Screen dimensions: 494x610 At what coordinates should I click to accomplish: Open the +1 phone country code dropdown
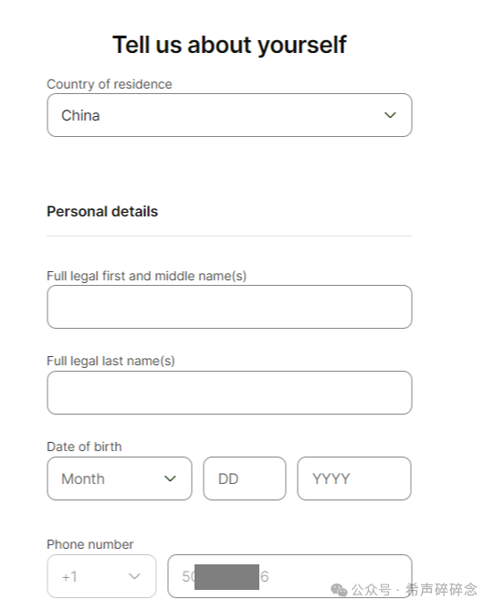(x=101, y=576)
